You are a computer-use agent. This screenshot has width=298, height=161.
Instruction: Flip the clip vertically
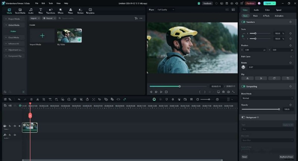[x=261, y=78]
